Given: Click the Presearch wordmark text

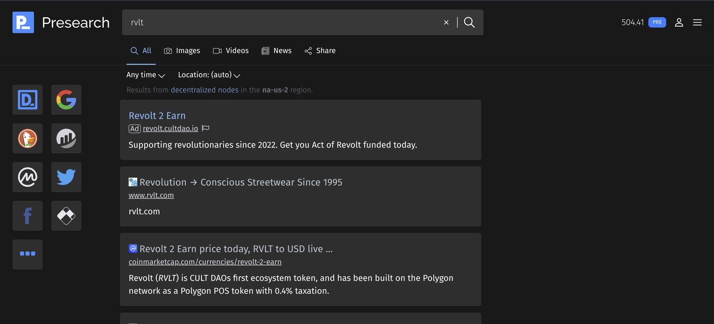Looking at the screenshot, I should [76, 22].
